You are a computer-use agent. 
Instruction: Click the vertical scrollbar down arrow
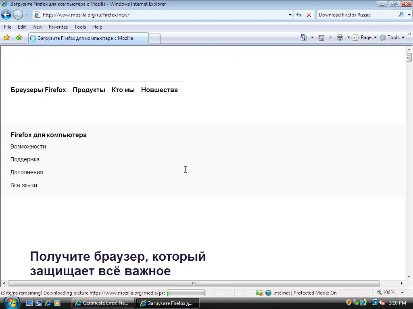pyautogui.click(x=409, y=277)
